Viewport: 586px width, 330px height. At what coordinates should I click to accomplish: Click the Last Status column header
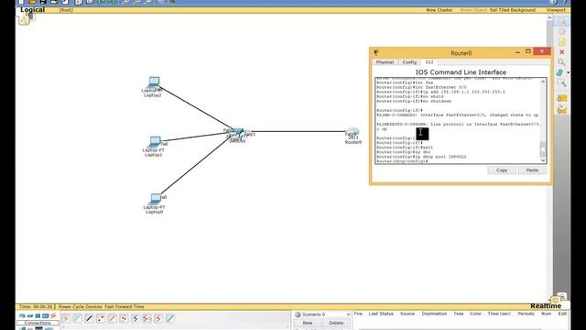[381, 313]
